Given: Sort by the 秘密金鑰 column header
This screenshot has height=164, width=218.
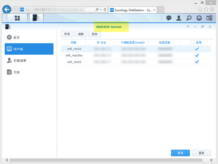Looking at the screenshot, I should coord(164,42).
